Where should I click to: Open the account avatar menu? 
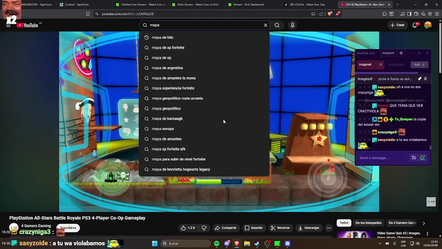pyautogui.click(x=428, y=25)
